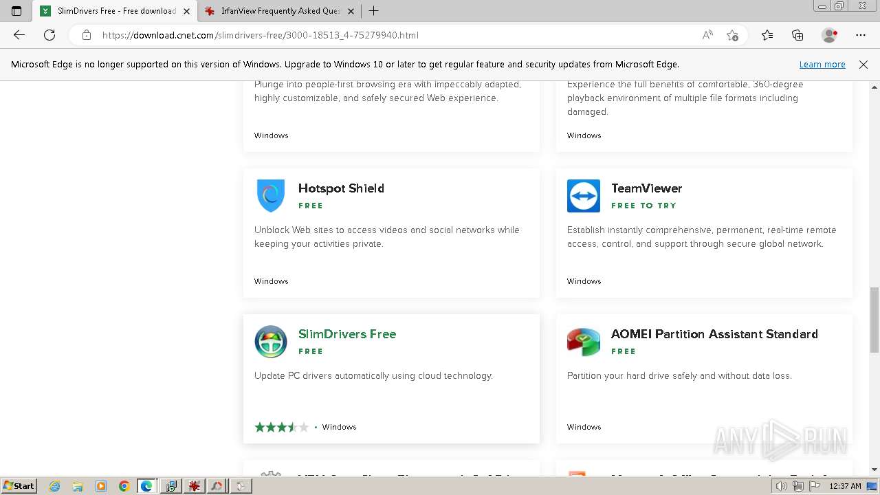
Task: Open the IrfanView red taskbar button
Action: (195, 486)
